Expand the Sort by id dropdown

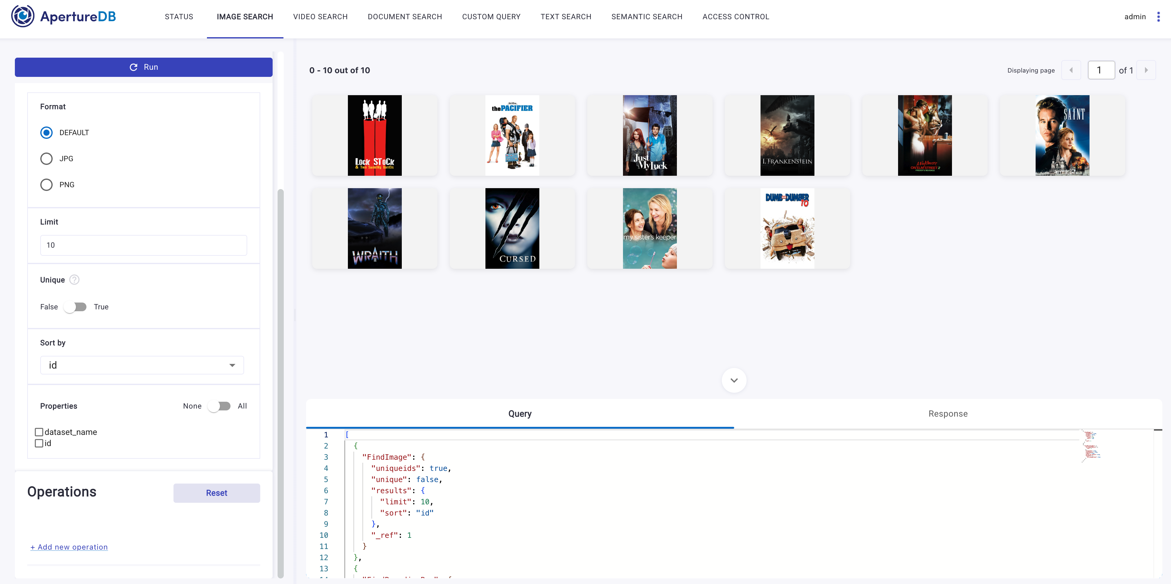click(x=142, y=365)
